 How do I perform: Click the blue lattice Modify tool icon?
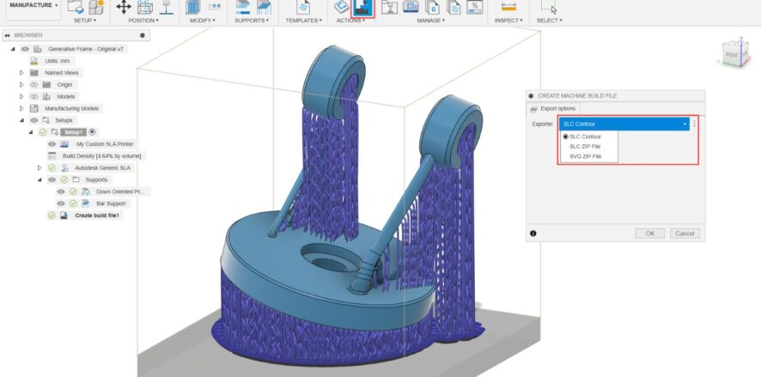(x=192, y=7)
